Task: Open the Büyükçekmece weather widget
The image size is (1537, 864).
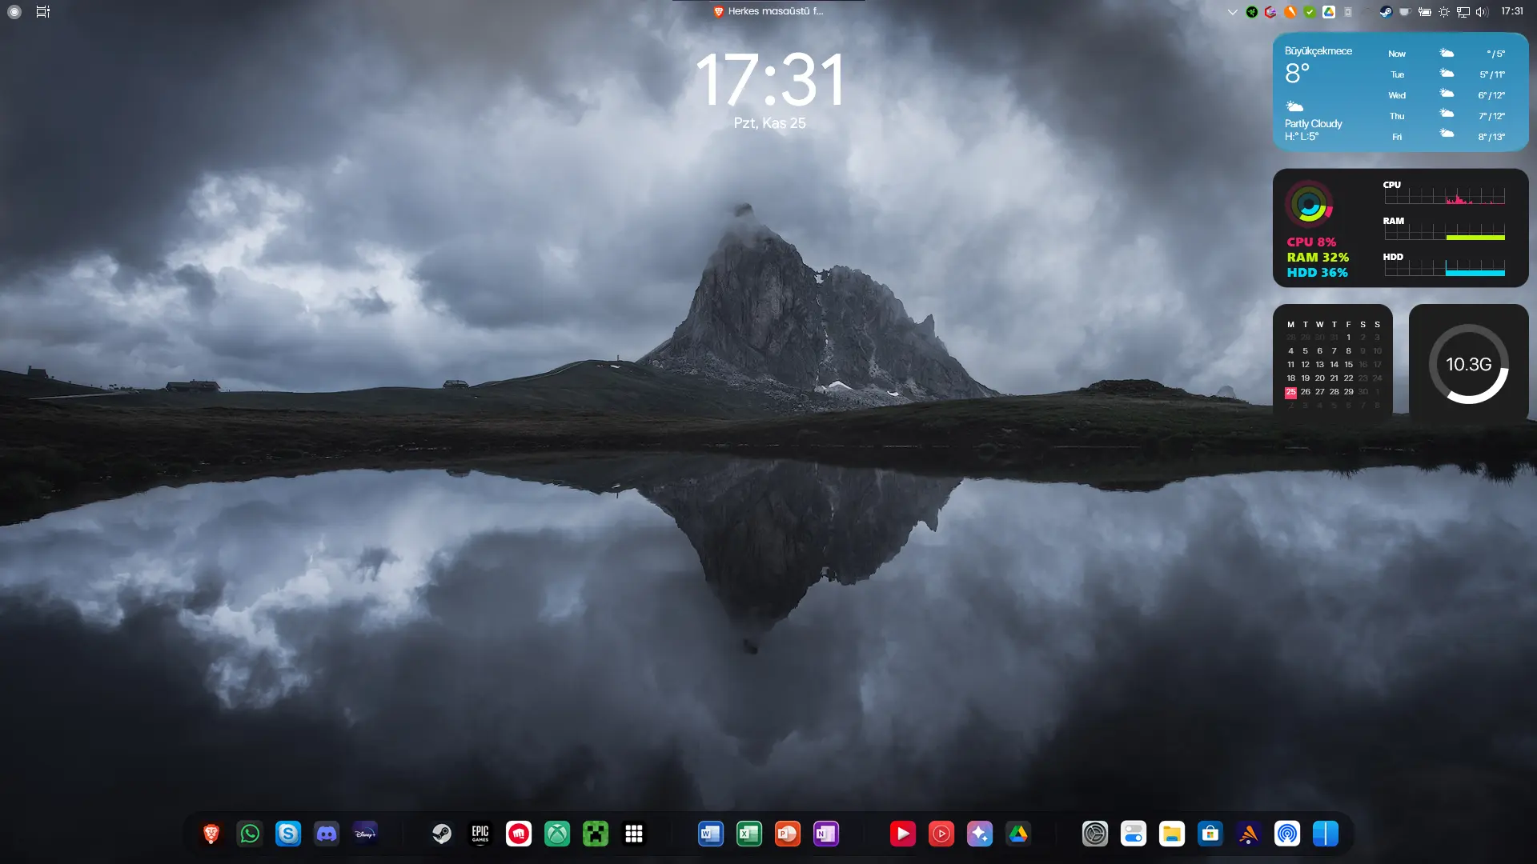Action: point(1401,92)
